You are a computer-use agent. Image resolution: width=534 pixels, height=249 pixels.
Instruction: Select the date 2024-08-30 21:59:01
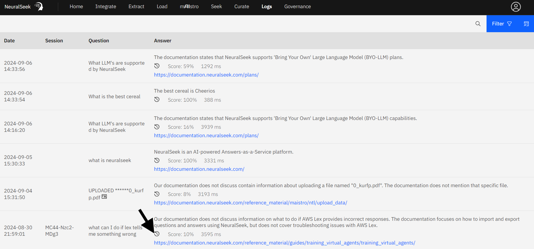click(18, 231)
